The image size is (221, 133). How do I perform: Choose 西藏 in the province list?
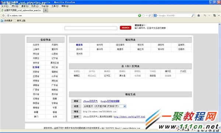(x=55, y=99)
